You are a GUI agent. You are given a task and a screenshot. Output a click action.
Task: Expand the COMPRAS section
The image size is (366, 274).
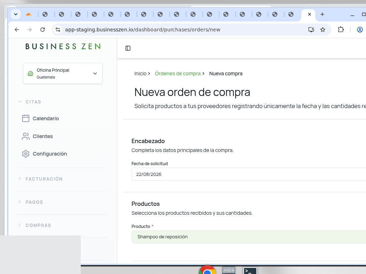34,225
